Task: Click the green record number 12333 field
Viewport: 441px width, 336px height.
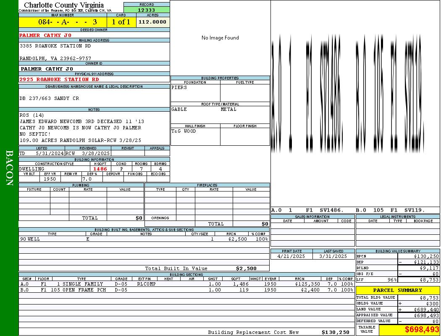Action: pyautogui.click(x=147, y=10)
